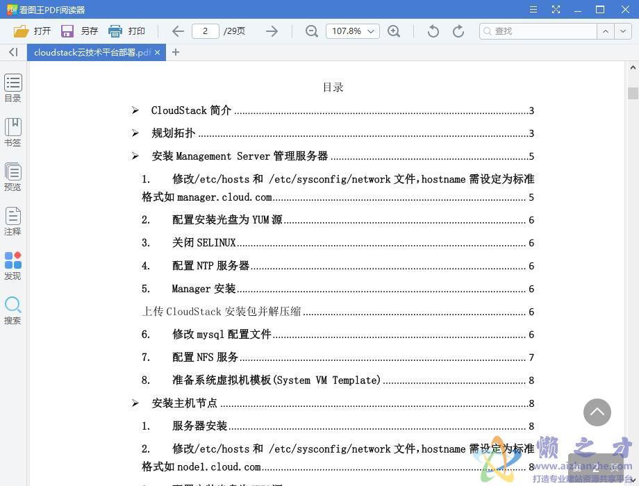Open the 配置 NTP 服务器 contents entry
The image size is (639, 486).
[x=338, y=266]
